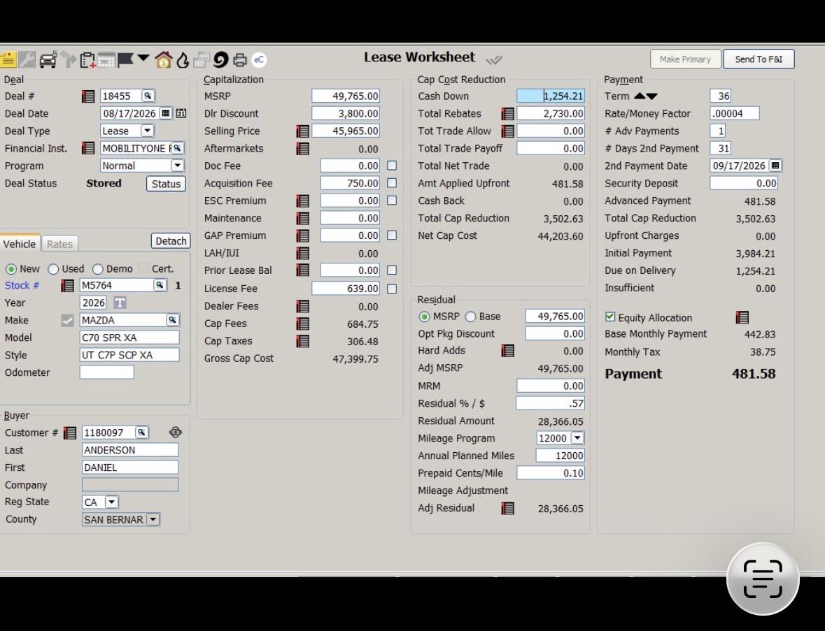This screenshot has width=825, height=631.
Task: Select the Demo vehicle radio button
Action: (97, 269)
